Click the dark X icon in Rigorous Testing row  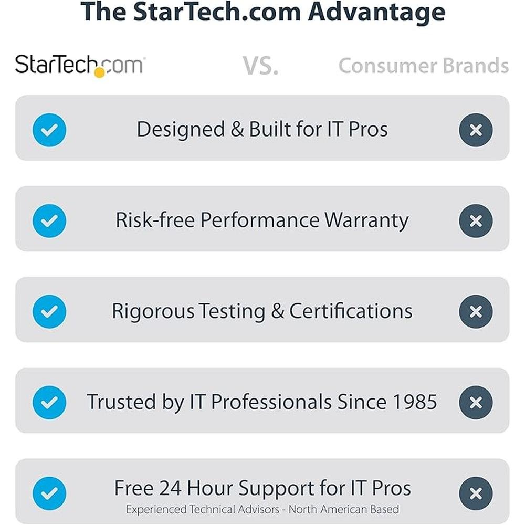(x=476, y=311)
